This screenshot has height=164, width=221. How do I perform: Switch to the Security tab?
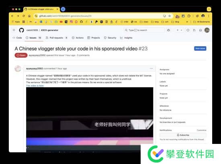(x=110, y=38)
